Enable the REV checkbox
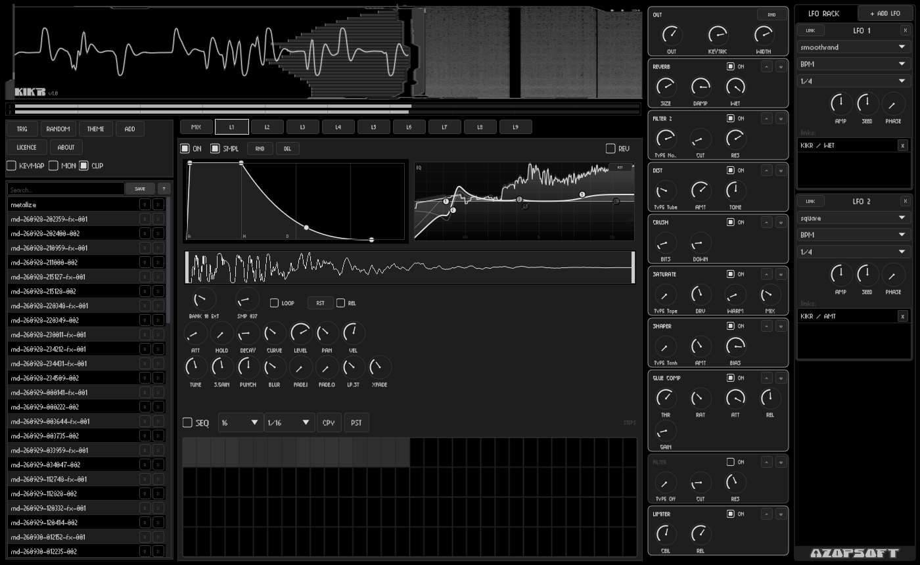920x565 pixels. pyautogui.click(x=610, y=148)
